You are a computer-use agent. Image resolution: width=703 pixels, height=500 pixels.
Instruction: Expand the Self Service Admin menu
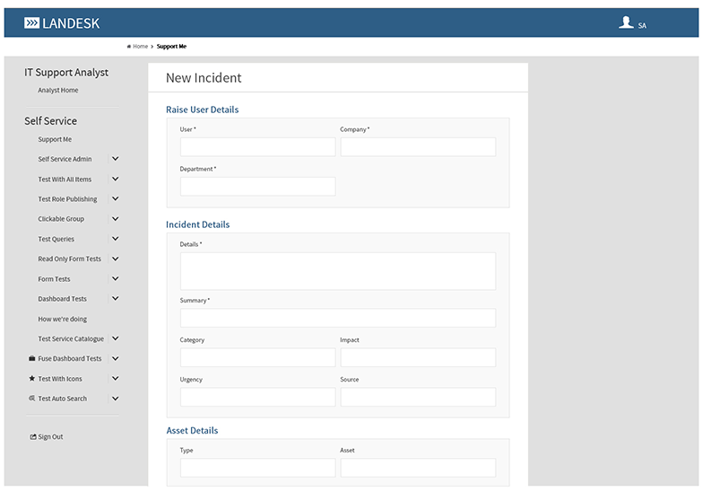tap(115, 159)
